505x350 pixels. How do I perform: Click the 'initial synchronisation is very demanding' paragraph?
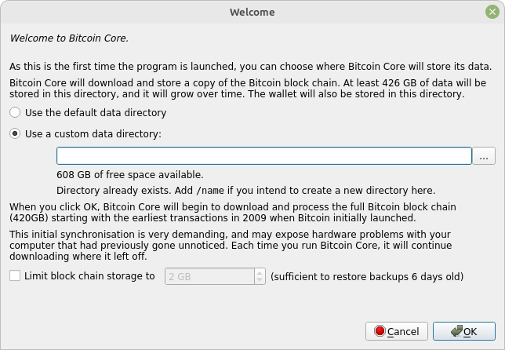231,246
